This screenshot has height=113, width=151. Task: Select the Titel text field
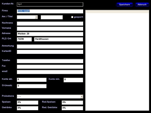click(52, 17)
